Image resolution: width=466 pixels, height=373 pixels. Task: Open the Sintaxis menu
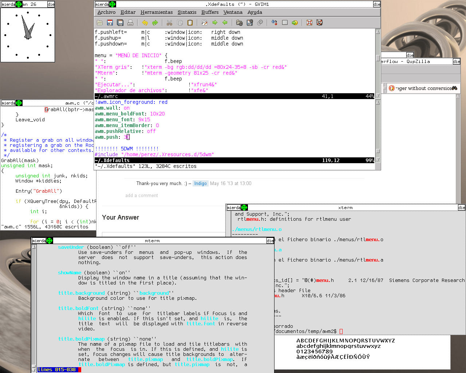(x=187, y=12)
